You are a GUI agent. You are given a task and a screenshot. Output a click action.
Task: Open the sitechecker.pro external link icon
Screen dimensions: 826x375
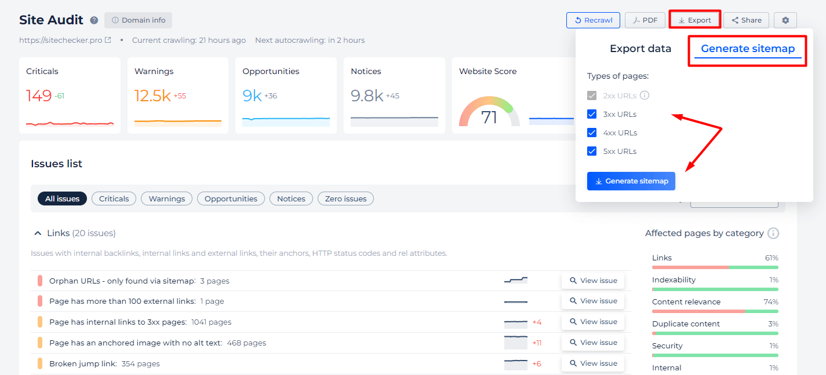[x=108, y=41]
